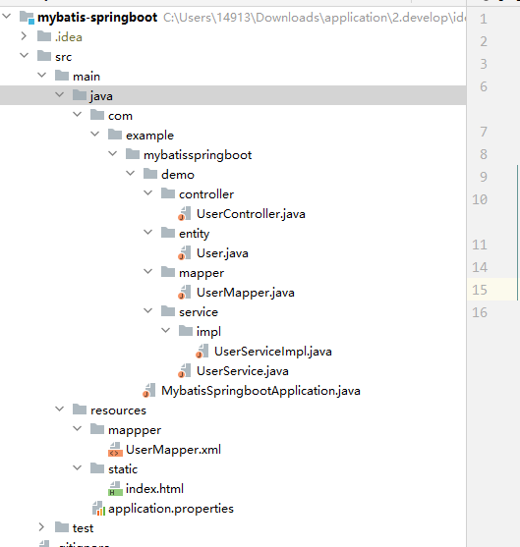Click the MybatisSpringbootApplication.java file icon

pos(149,391)
